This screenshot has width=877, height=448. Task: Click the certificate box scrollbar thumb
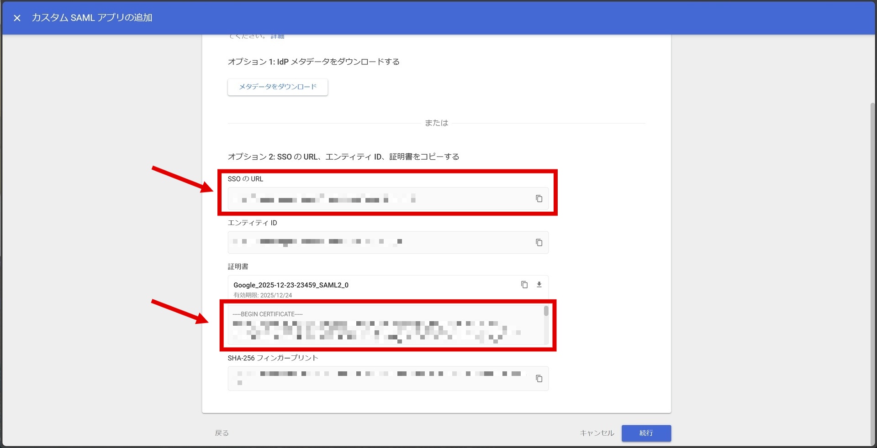(546, 311)
